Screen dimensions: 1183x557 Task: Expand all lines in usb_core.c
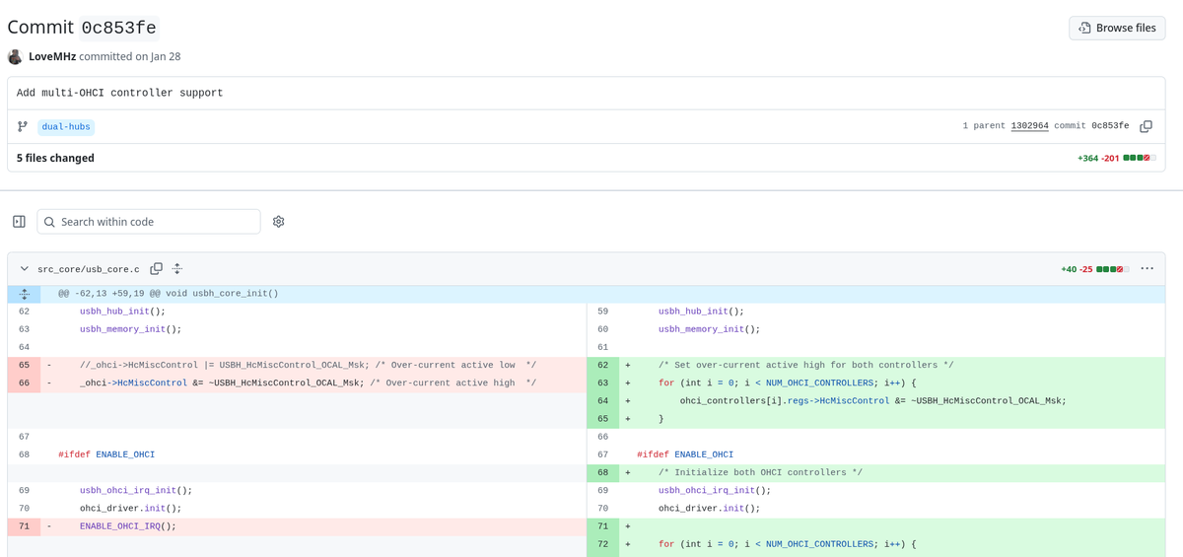click(177, 269)
